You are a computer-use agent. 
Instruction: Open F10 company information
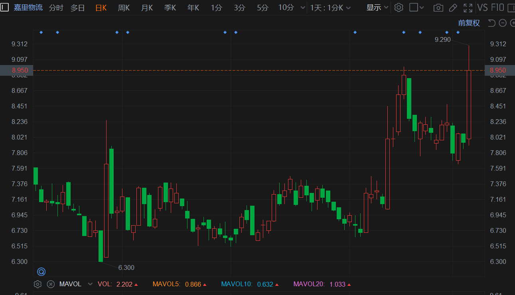pos(497,8)
